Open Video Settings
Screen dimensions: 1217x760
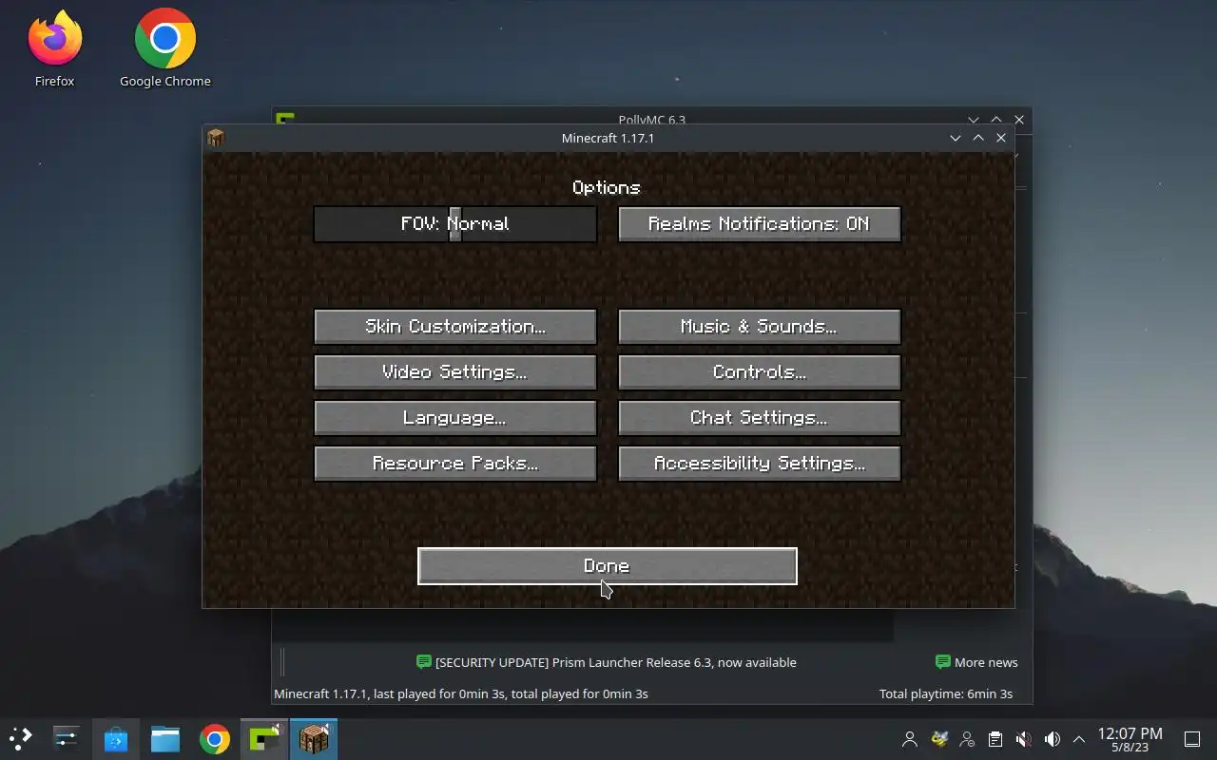(x=455, y=372)
